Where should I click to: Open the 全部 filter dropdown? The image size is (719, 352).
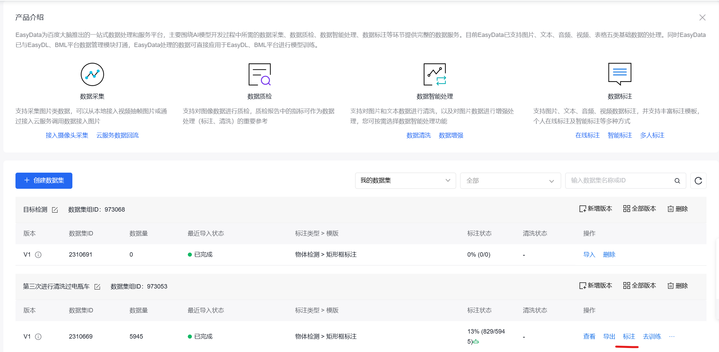[510, 180]
